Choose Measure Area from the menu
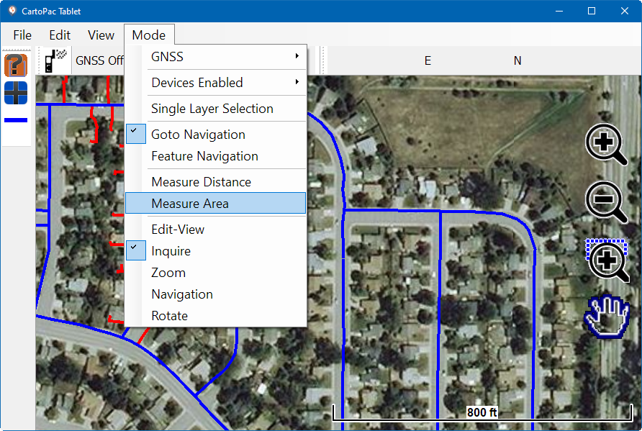Viewport: 642px width, 431px height. (190, 204)
